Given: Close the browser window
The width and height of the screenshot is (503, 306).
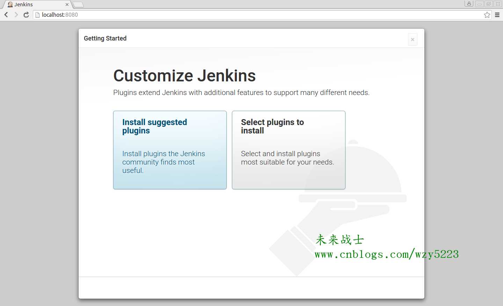Looking at the screenshot, I should [498, 4].
